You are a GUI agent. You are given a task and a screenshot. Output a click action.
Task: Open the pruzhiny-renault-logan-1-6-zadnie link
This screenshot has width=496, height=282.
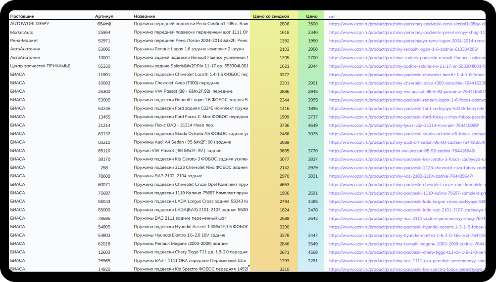coord(403,49)
